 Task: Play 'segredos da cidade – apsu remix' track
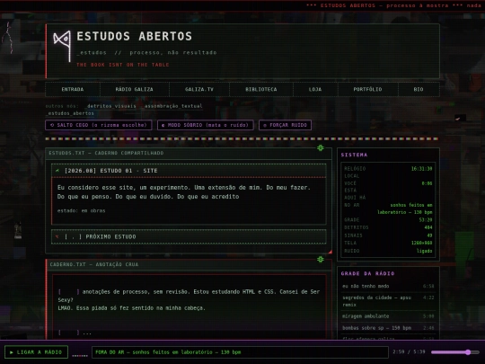[x=388, y=301]
